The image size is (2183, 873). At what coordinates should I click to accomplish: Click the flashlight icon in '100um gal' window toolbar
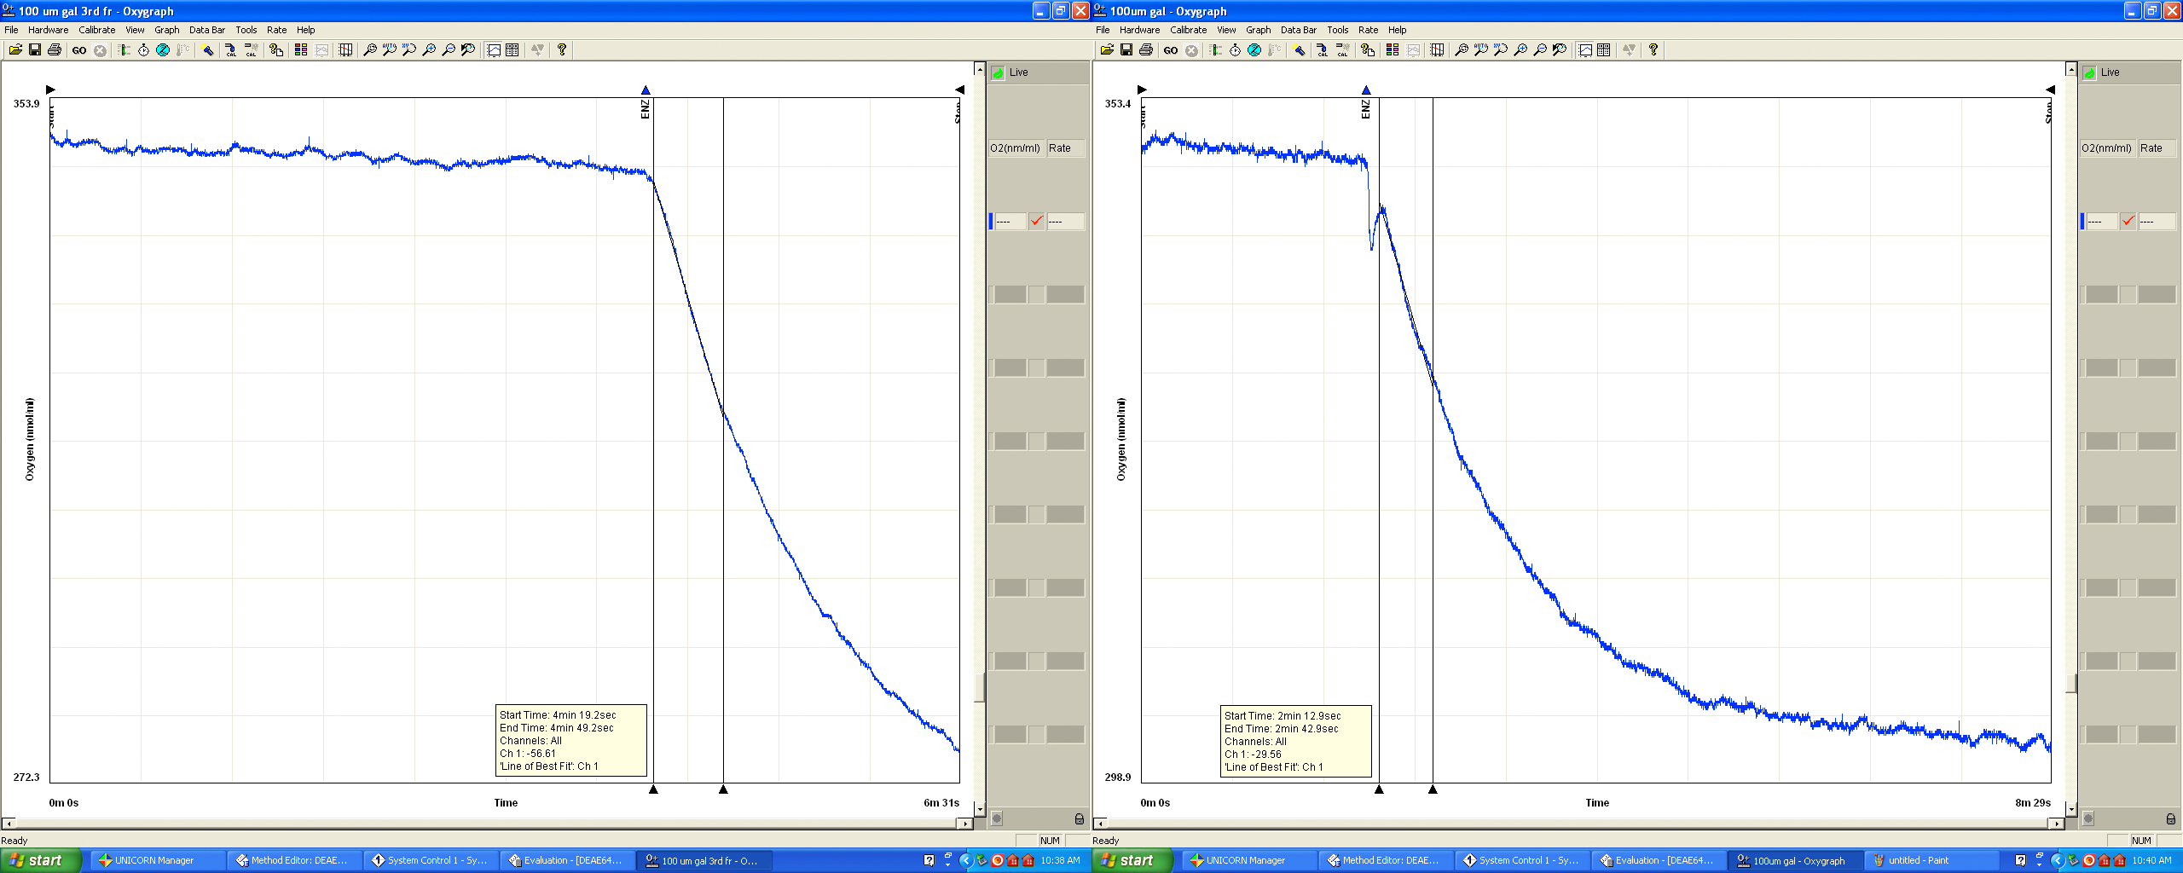[x=1299, y=50]
